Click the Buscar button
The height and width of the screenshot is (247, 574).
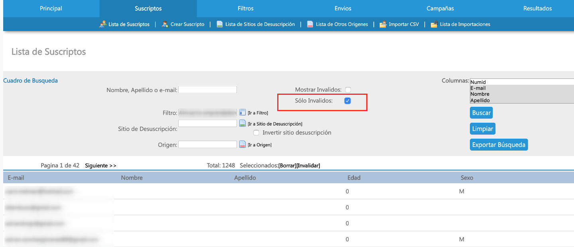coord(481,113)
